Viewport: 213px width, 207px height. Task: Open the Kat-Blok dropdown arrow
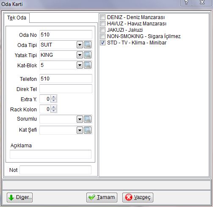coord(80,65)
